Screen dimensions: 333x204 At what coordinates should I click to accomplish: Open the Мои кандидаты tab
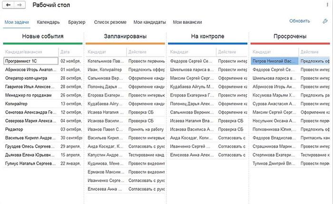(149, 22)
